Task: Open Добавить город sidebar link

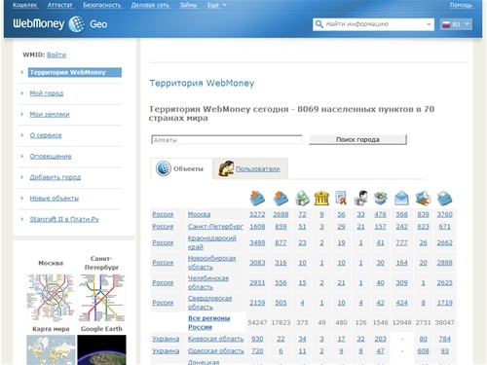Action: (56, 177)
